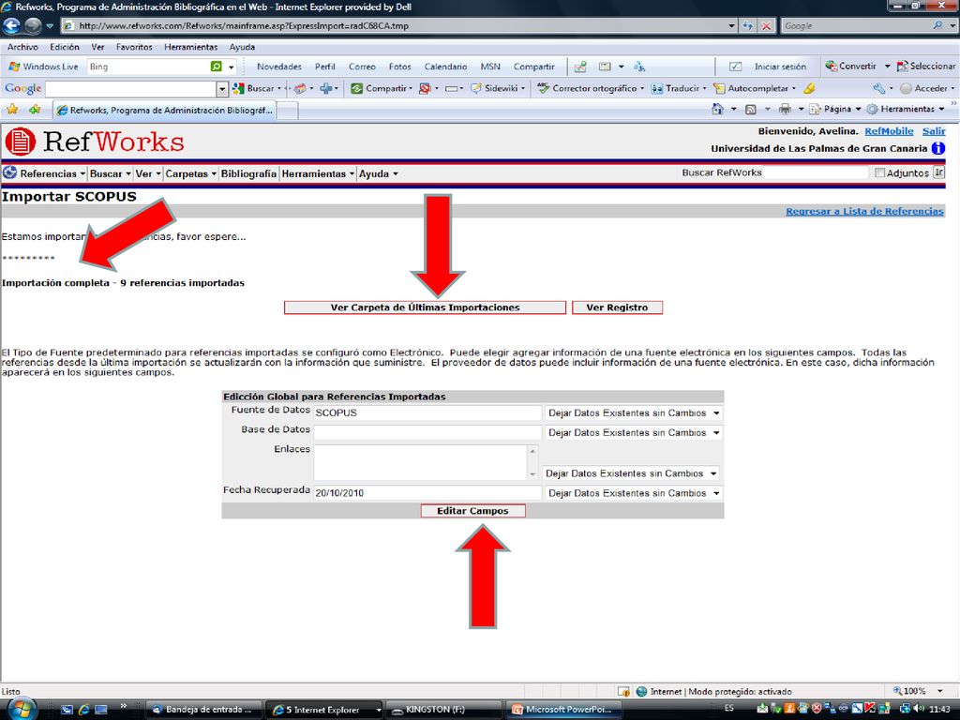Open the Favoritos menu
Screen dimensions: 960x720
pos(134,47)
